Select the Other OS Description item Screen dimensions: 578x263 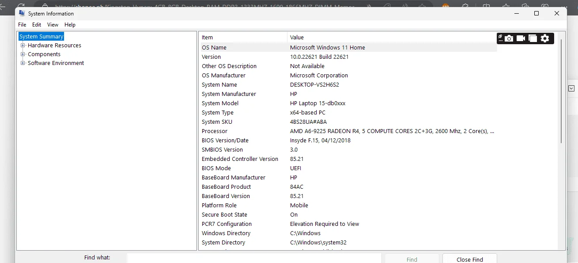(229, 66)
